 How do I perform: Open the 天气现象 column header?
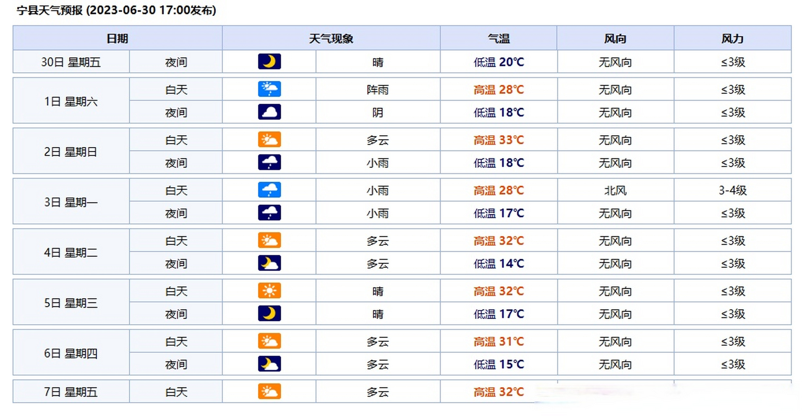[331, 38]
